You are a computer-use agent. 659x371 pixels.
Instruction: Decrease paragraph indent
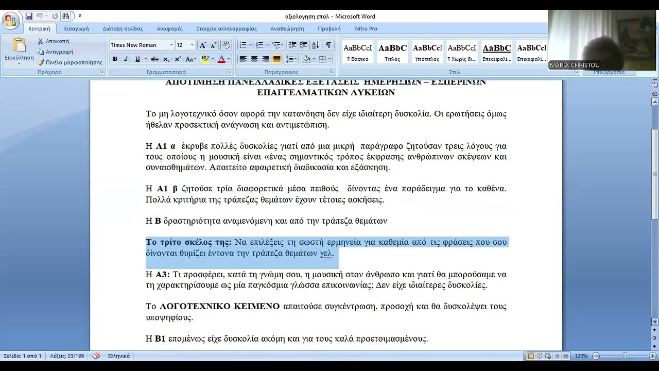pos(292,45)
